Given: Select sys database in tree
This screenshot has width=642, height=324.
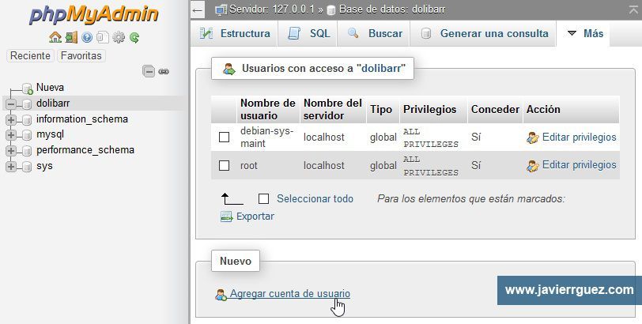Looking at the screenshot, I should 44,166.
